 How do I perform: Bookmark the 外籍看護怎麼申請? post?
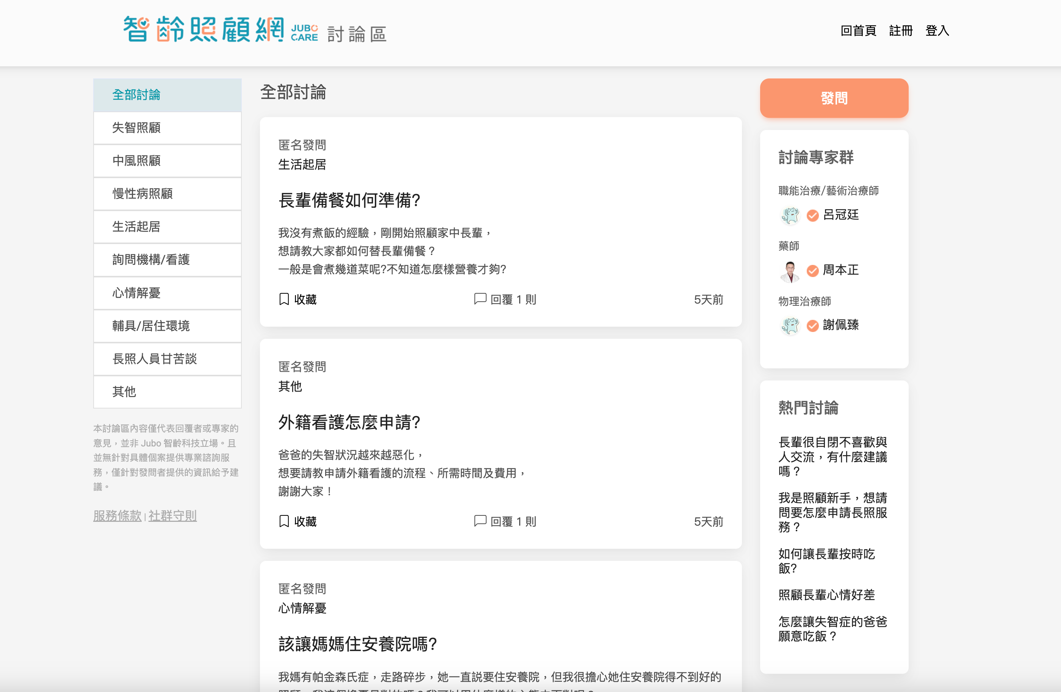(x=284, y=521)
